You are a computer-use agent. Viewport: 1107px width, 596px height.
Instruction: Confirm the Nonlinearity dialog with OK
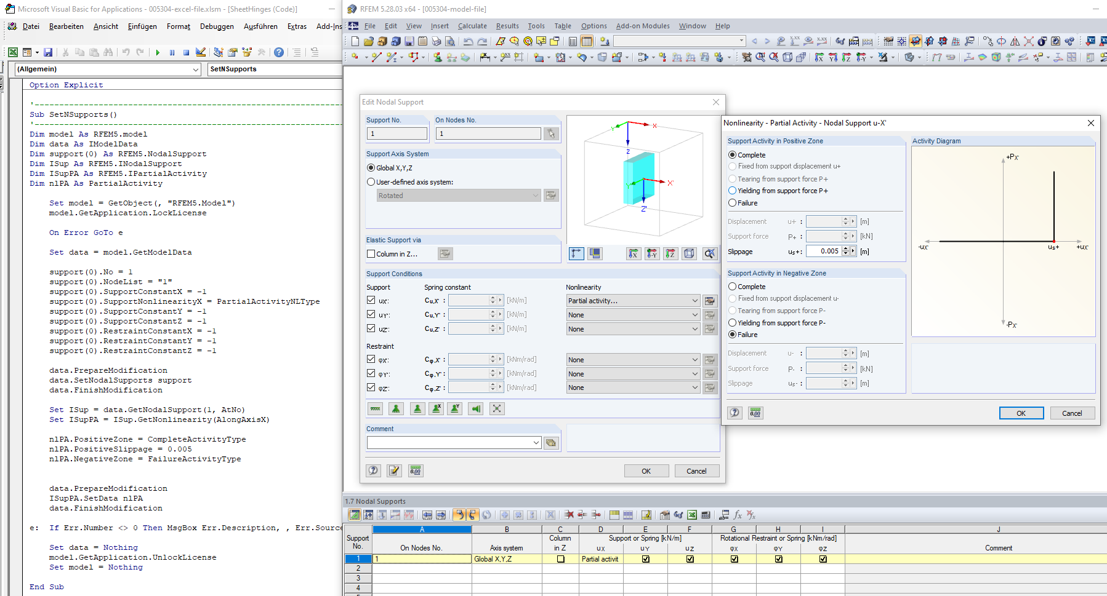point(1021,413)
